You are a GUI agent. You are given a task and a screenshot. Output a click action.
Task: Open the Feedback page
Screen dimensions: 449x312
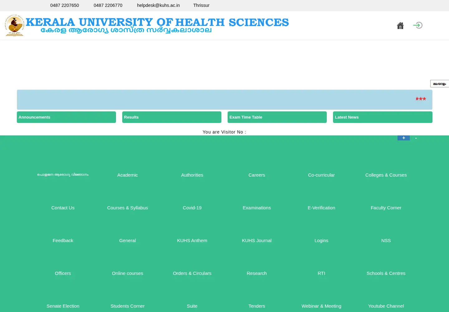point(63,241)
